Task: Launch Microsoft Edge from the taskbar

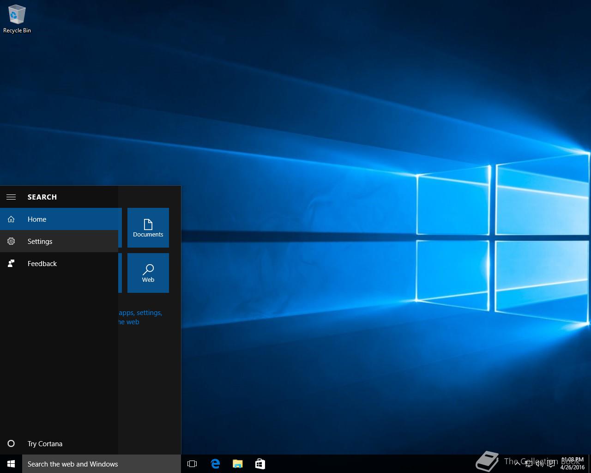Action: [215, 464]
